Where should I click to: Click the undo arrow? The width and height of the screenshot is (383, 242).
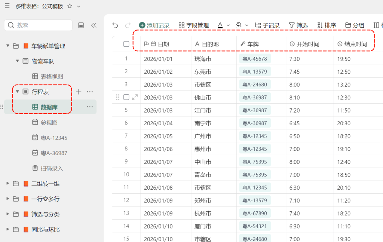click(115, 25)
